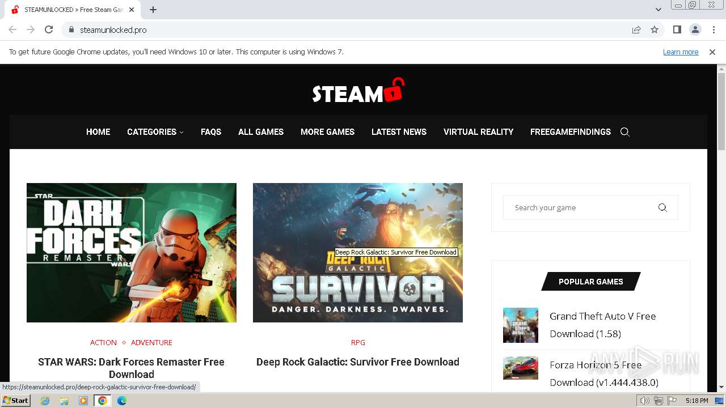This screenshot has height=408, width=726.
Task: Click the share page icon in address bar
Action: point(636,29)
